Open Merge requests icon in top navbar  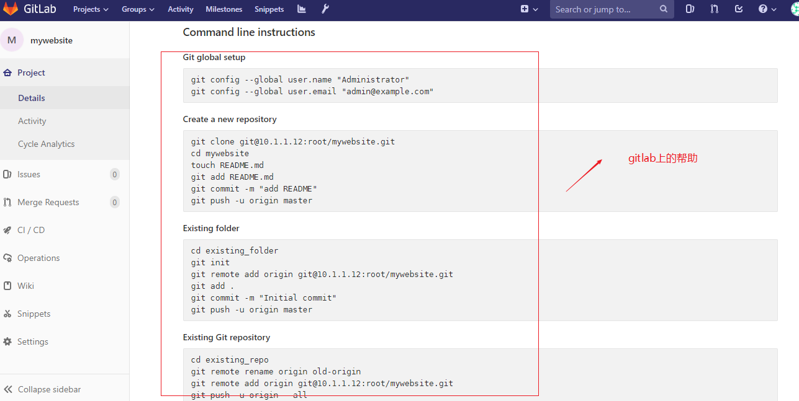(715, 9)
